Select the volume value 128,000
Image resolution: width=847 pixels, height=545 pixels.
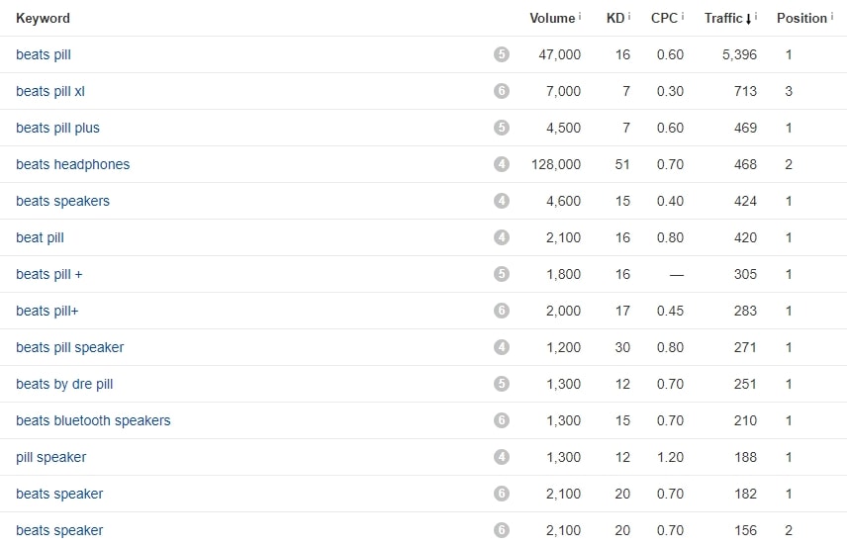(x=556, y=164)
